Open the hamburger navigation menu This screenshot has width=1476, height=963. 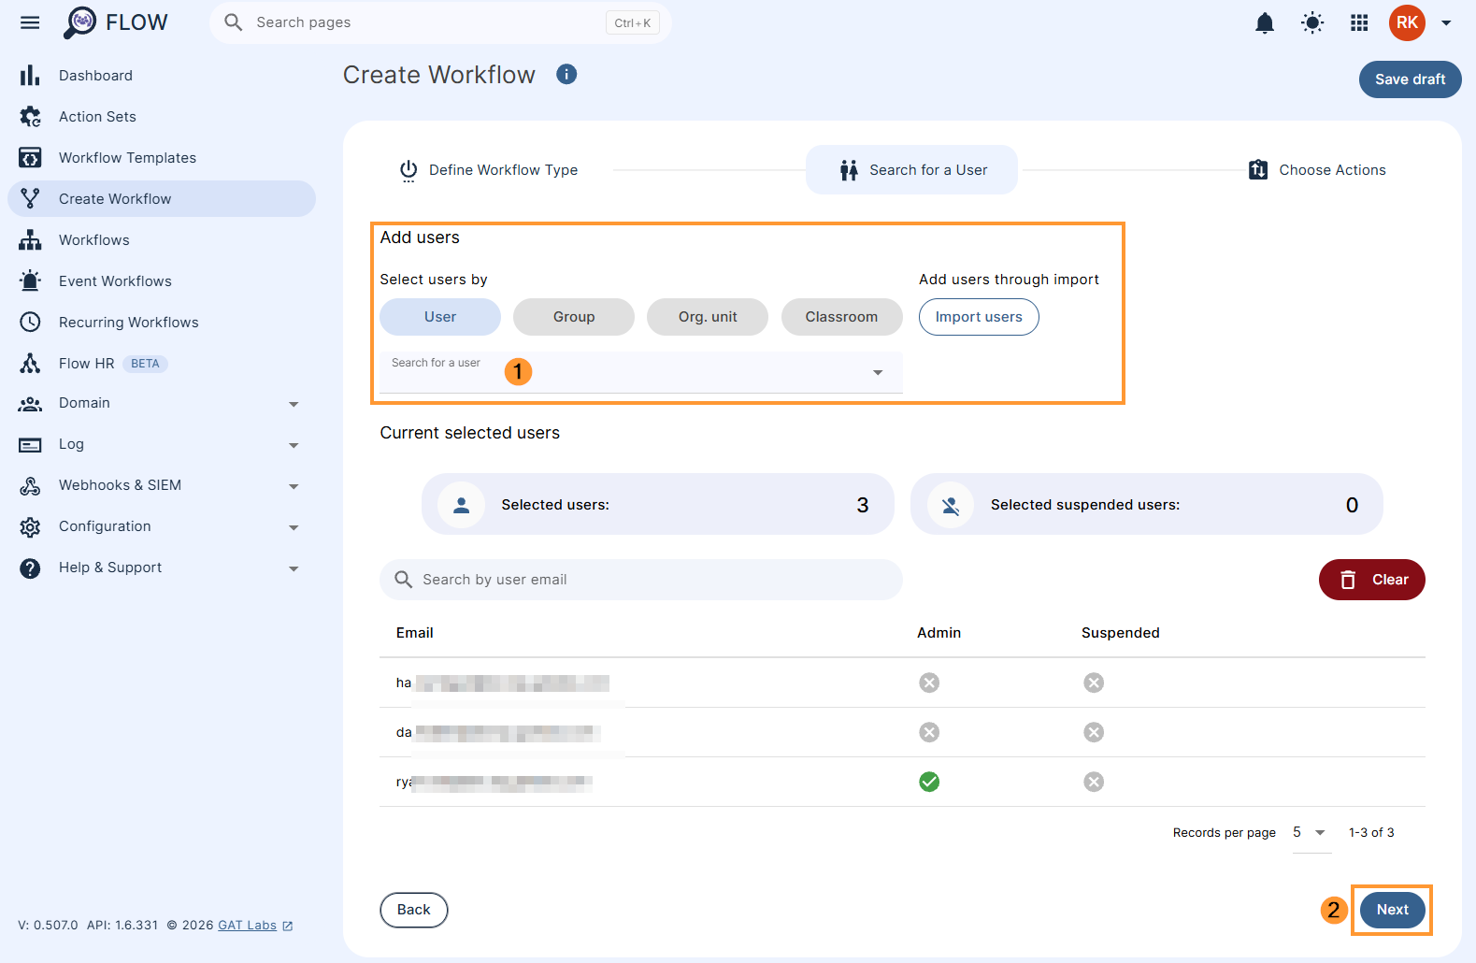[30, 22]
